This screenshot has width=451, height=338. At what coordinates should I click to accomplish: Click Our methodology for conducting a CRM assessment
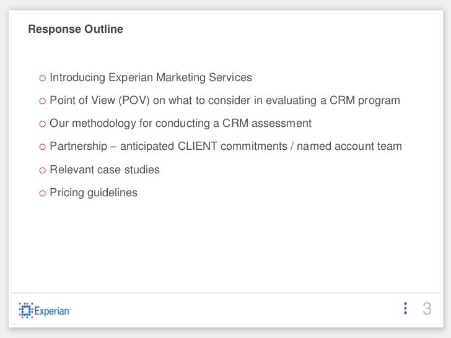pyautogui.click(x=181, y=124)
